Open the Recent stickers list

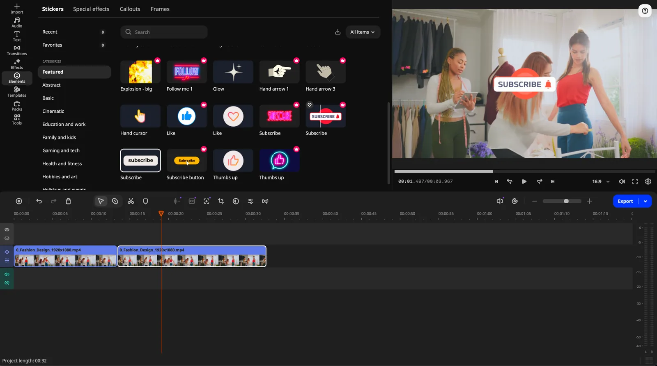[x=74, y=32]
